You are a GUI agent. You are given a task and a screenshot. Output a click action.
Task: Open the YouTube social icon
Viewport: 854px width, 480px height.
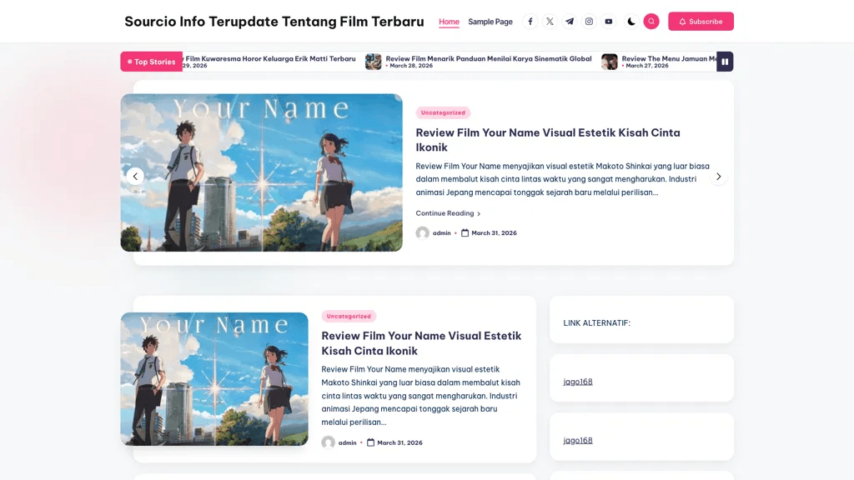[608, 21]
